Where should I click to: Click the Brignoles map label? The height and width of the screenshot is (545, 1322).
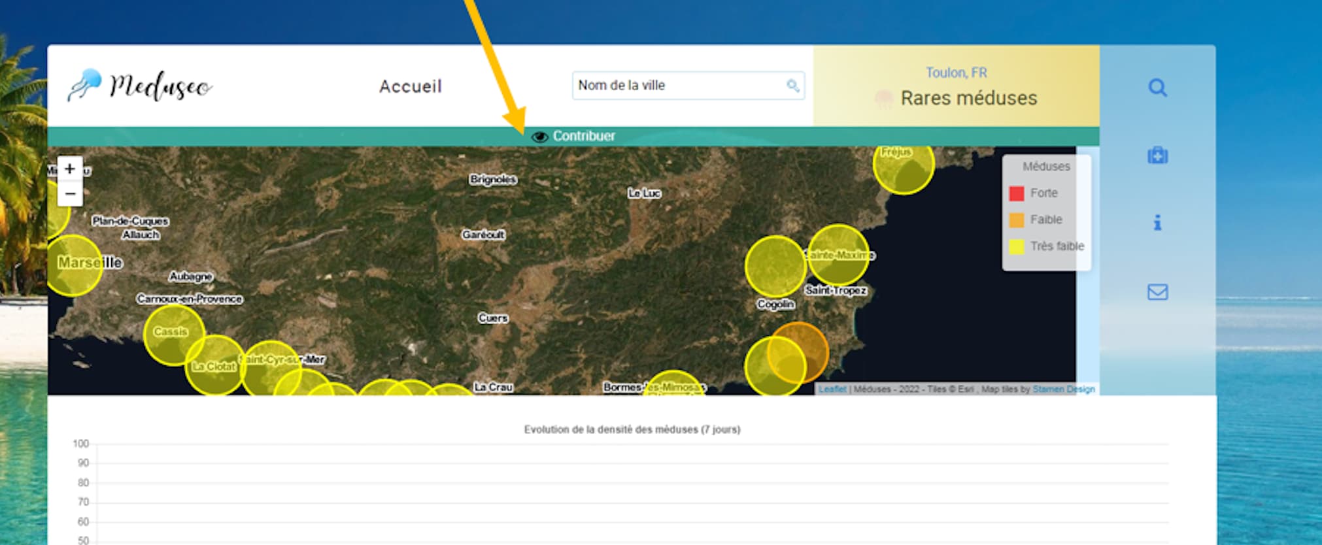(x=493, y=179)
